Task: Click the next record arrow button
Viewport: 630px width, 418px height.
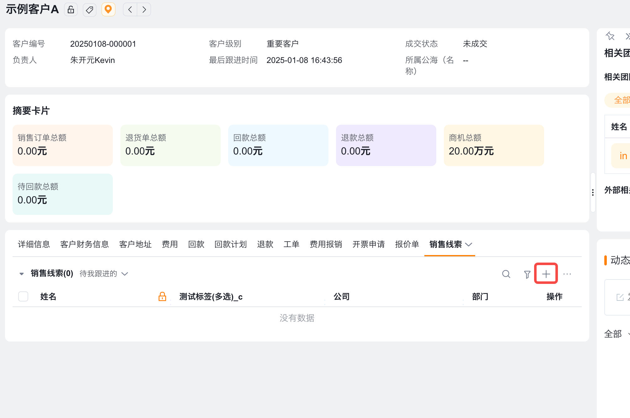Action: click(x=144, y=9)
